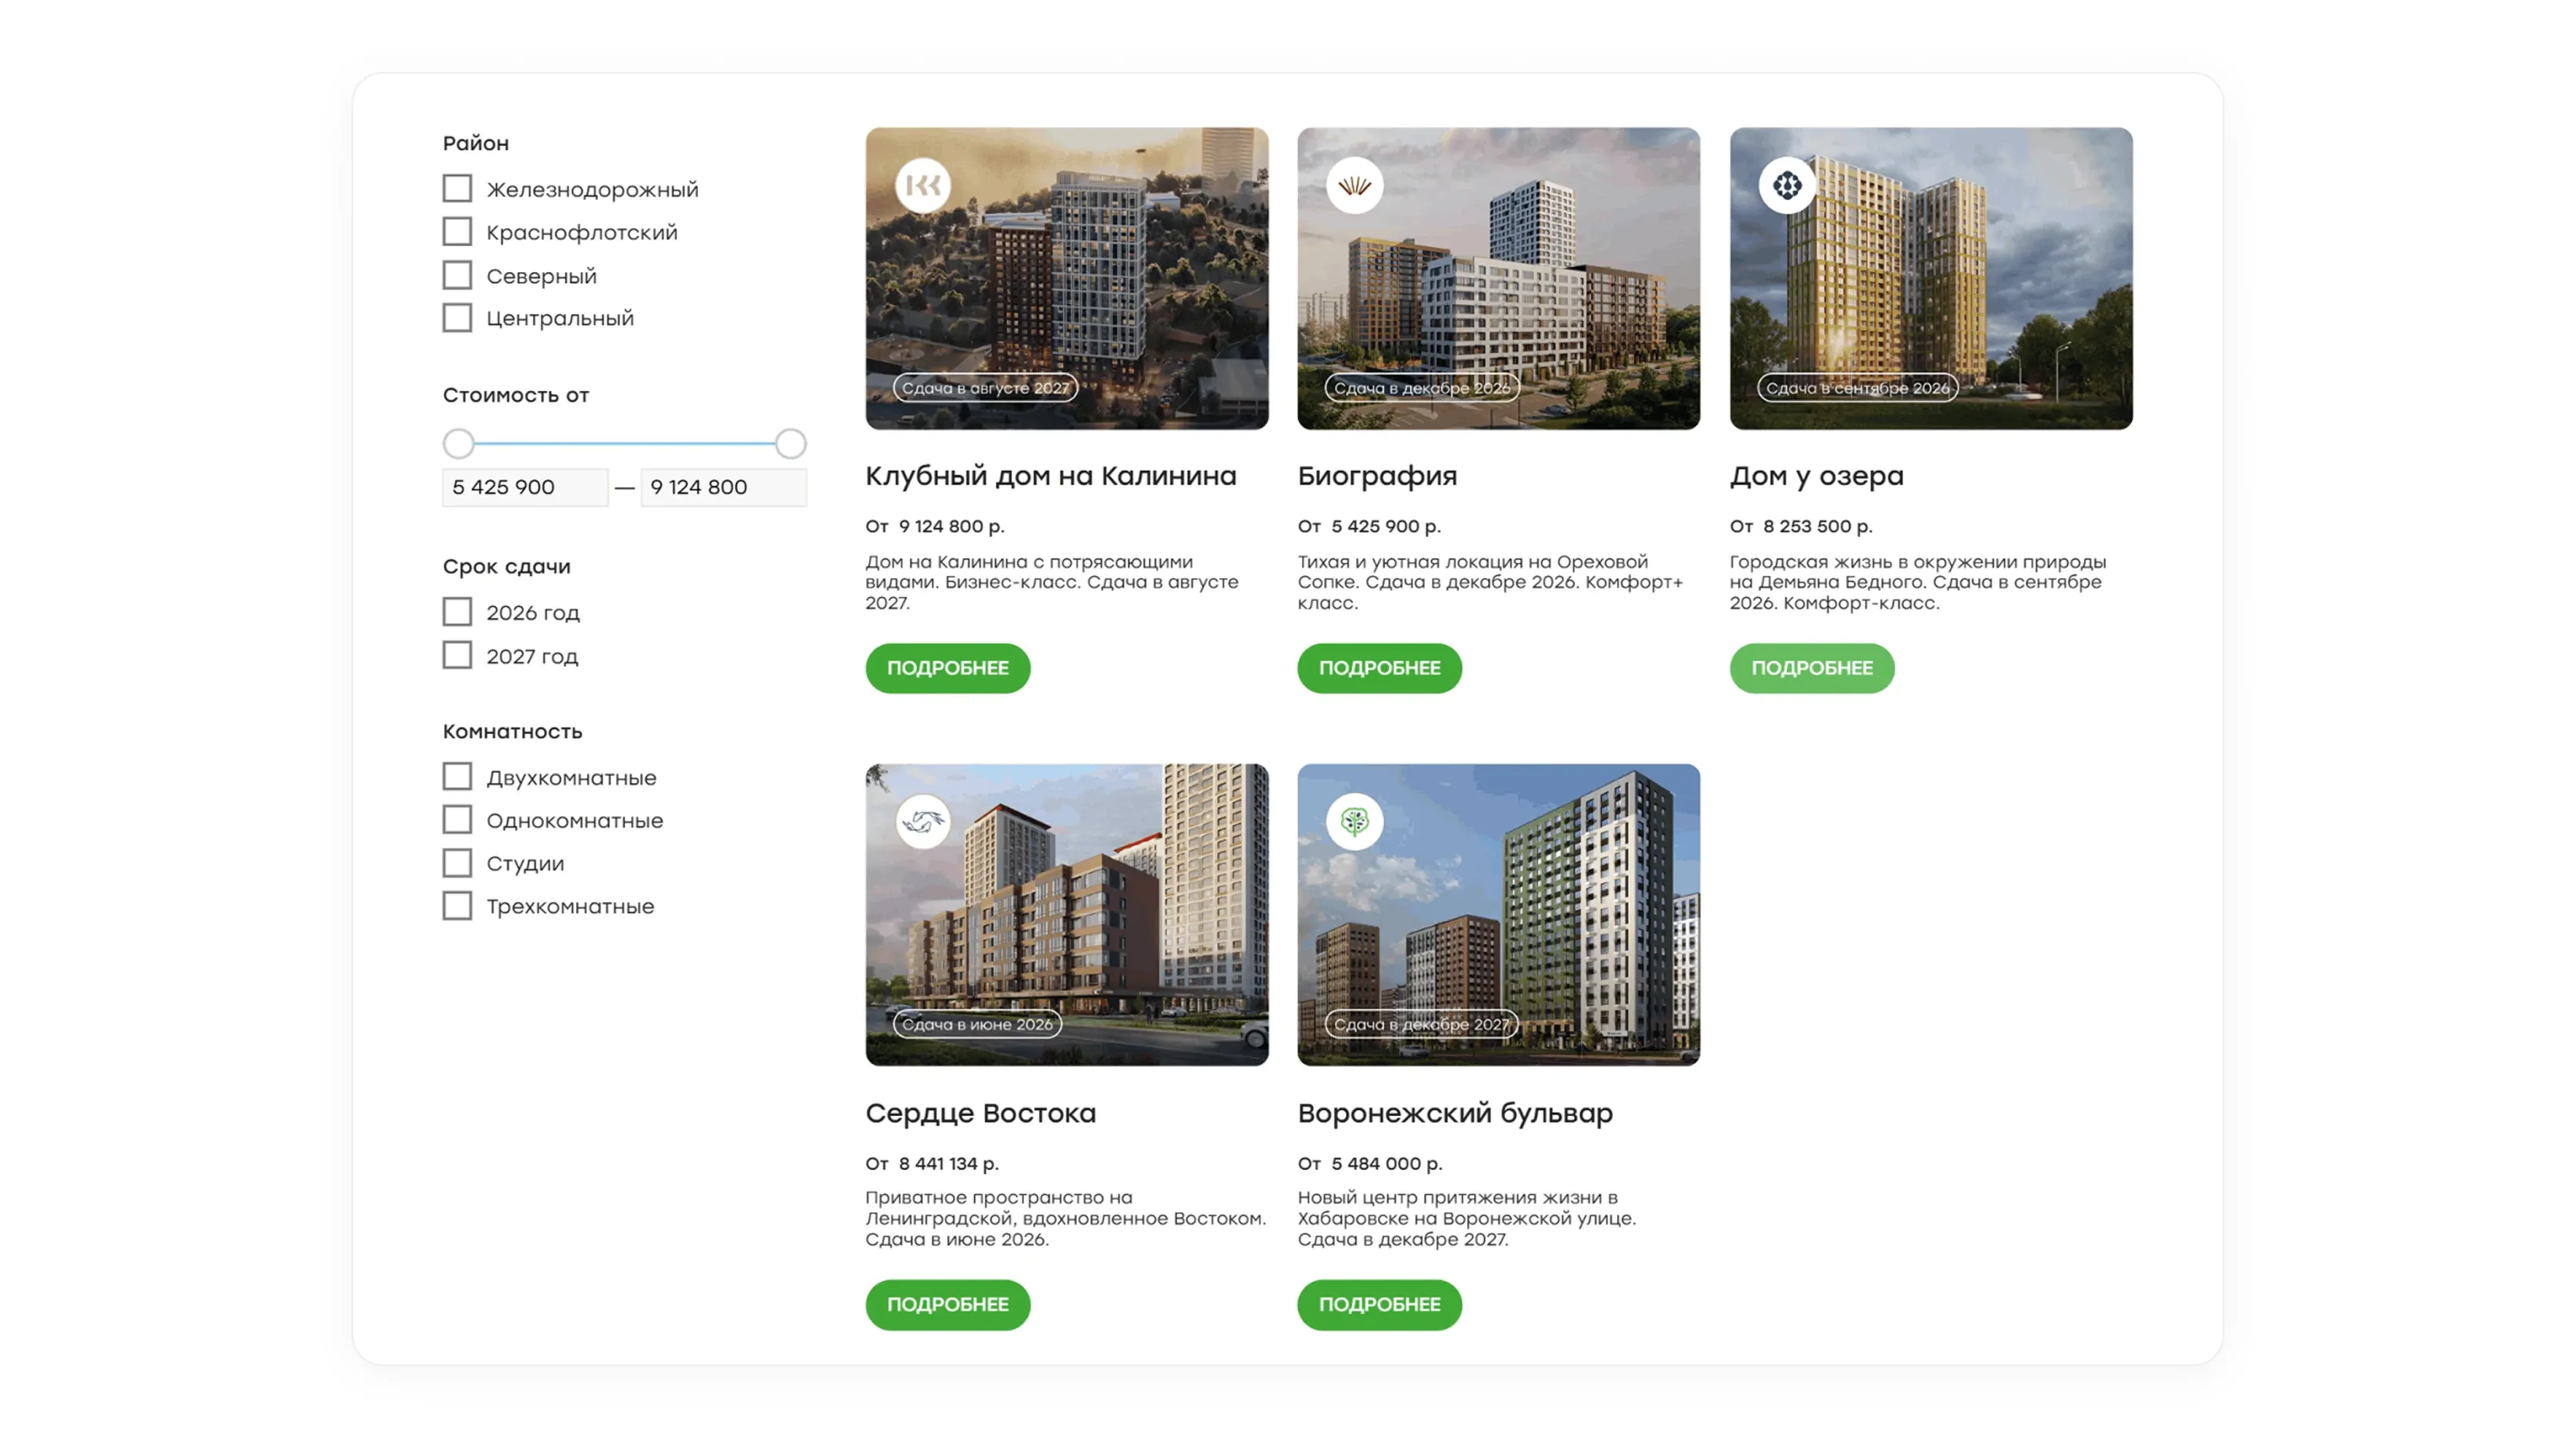
Task: Focus the minimum price field 5 425 900
Action: [x=525, y=487]
